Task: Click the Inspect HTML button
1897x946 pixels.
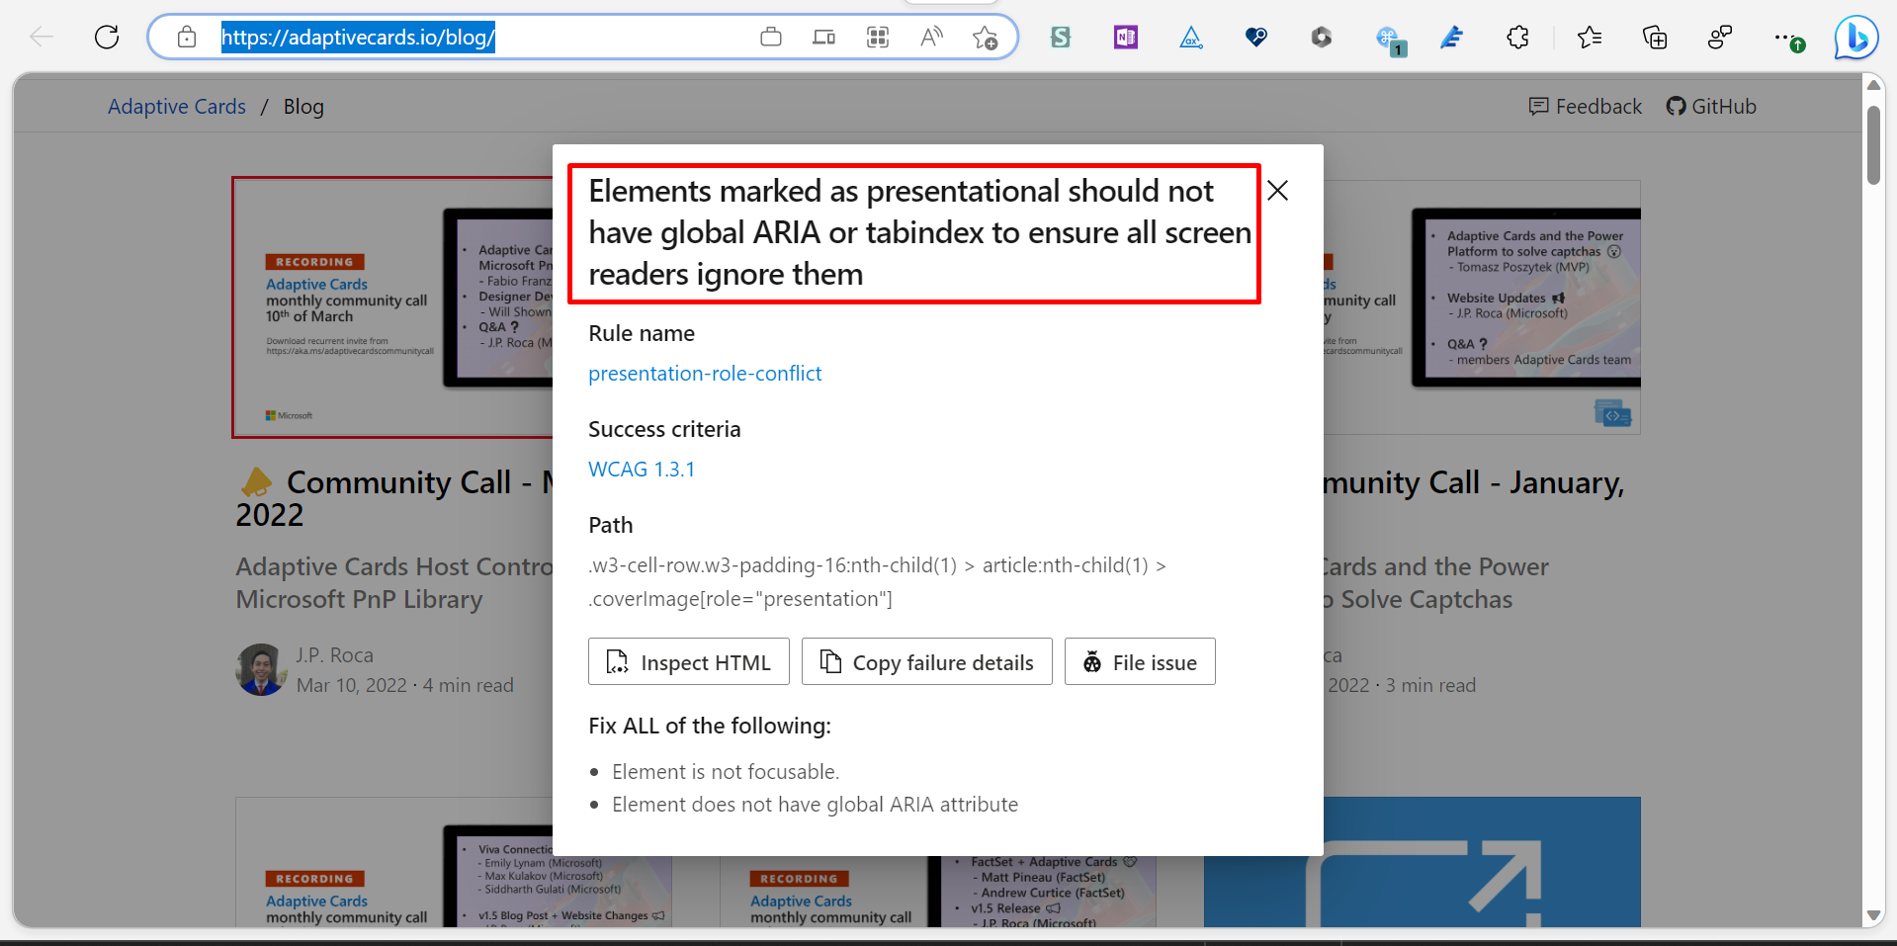Action: (688, 661)
